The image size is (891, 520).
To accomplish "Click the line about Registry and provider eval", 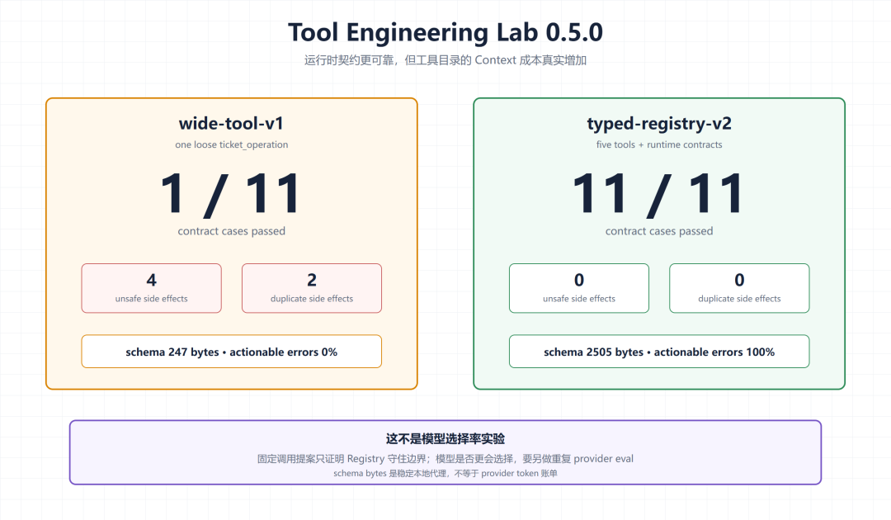I will point(445,459).
